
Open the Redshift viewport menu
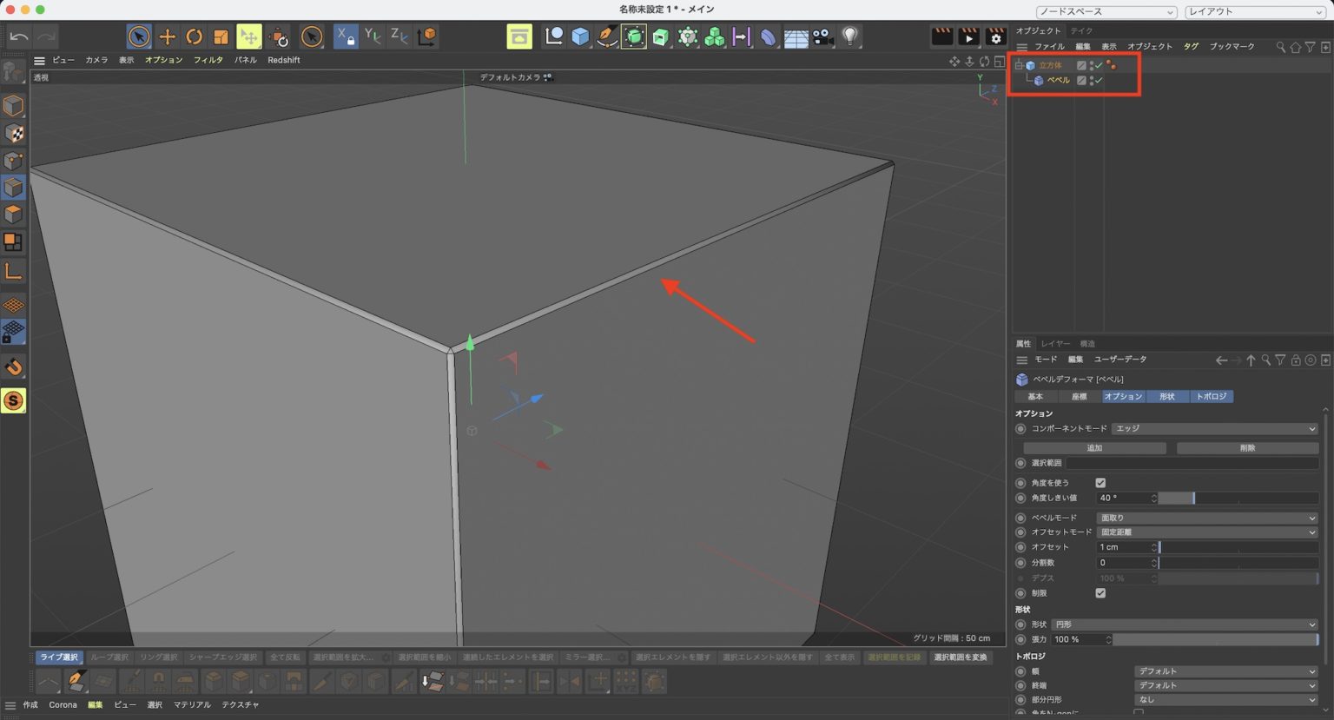284,60
